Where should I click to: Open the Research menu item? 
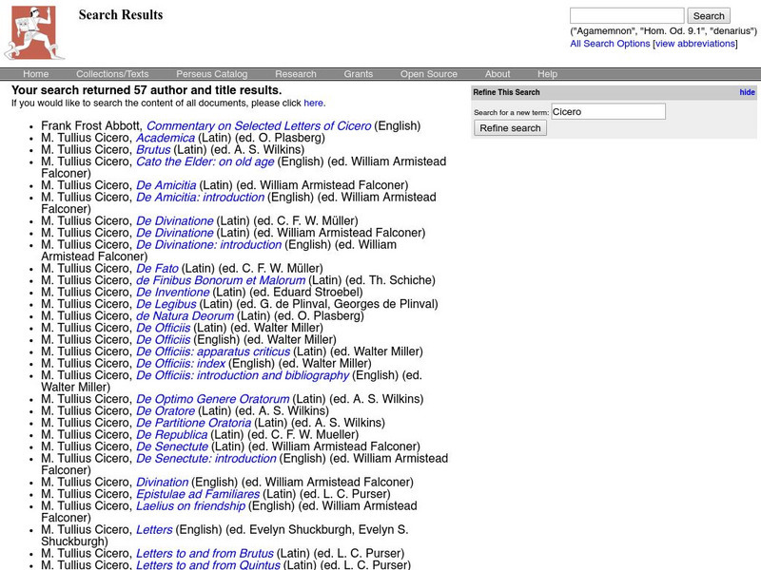click(296, 74)
